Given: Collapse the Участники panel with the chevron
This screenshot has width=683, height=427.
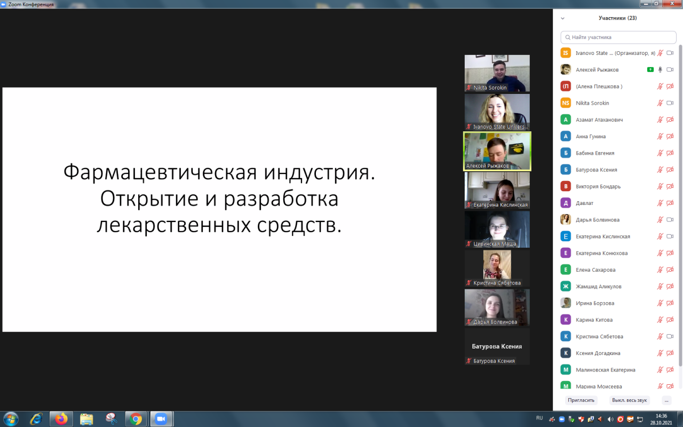Looking at the screenshot, I should (562, 18).
